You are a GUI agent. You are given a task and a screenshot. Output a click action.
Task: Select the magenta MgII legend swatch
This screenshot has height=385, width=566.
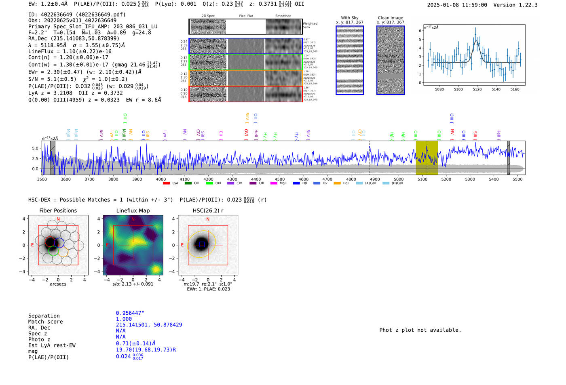point(274,183)
